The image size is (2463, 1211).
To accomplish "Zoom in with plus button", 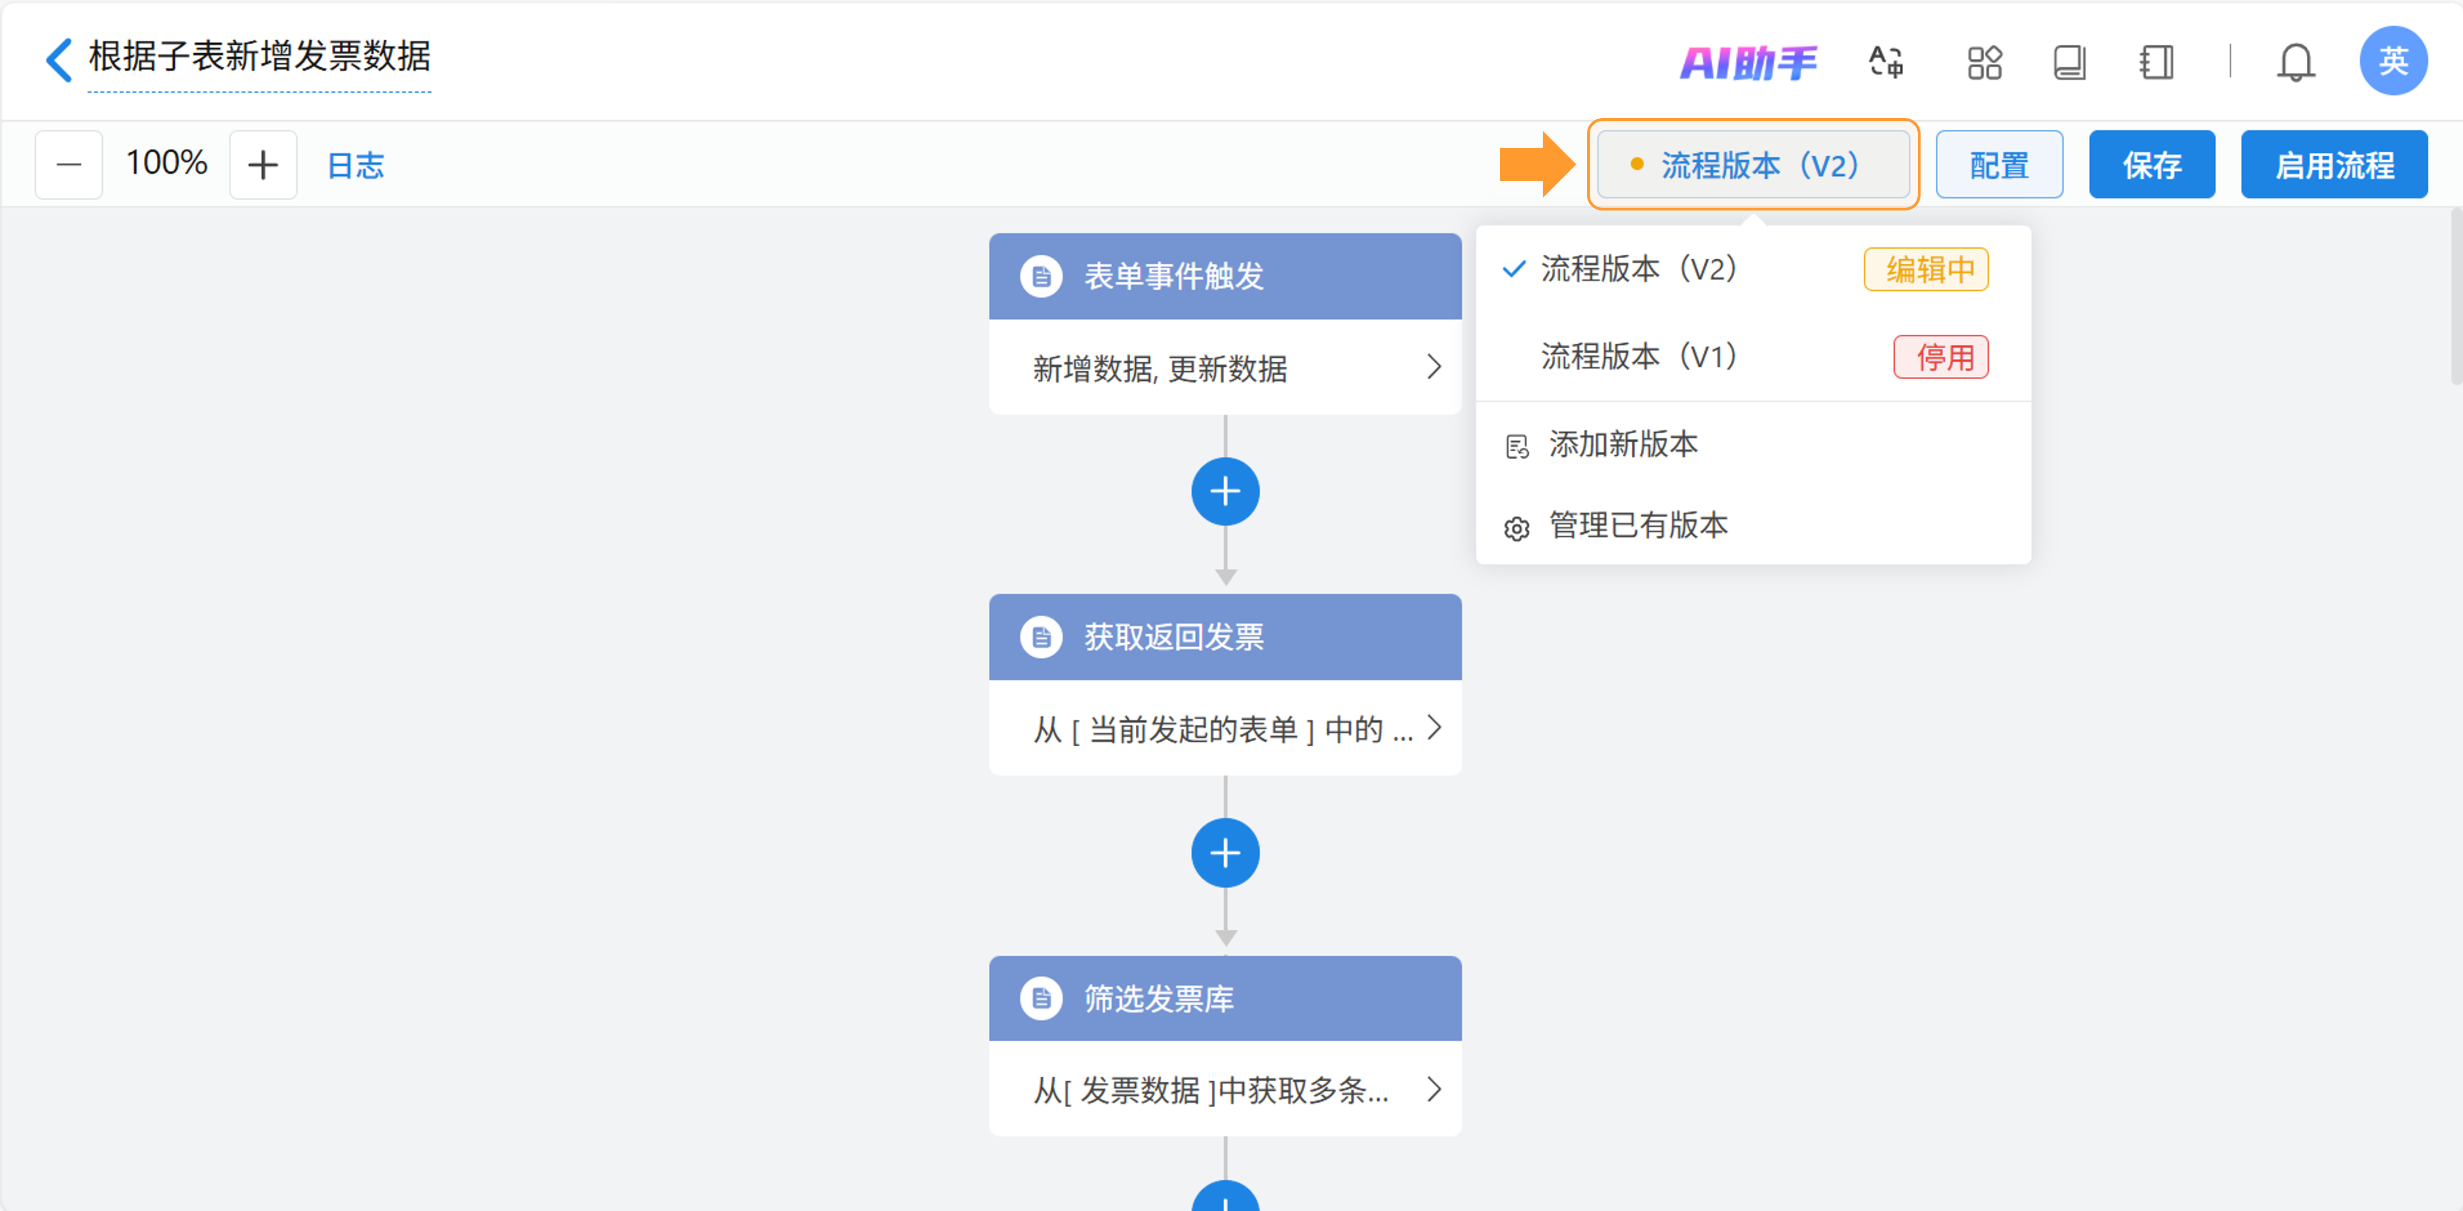I will 263,165.
